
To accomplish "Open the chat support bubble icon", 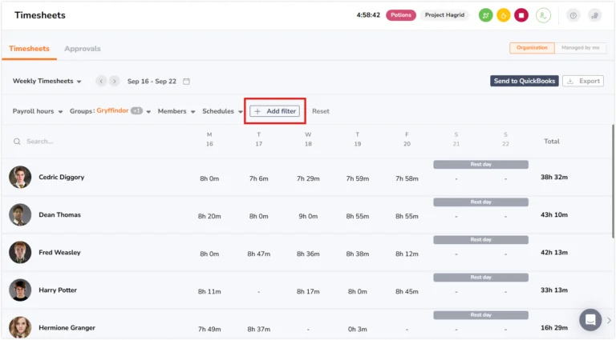I will [590, 320].
